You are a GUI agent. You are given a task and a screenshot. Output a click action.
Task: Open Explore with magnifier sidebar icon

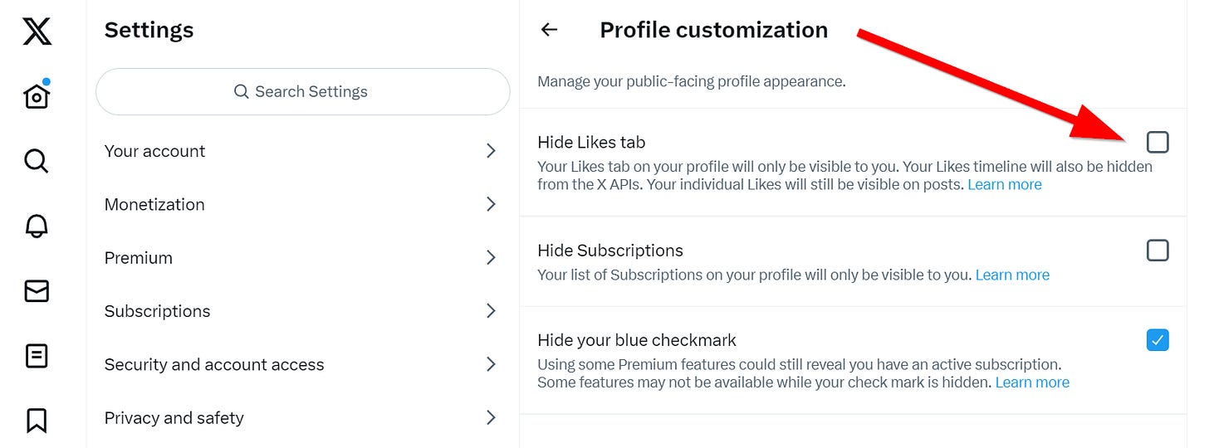(x=37, y=160)
